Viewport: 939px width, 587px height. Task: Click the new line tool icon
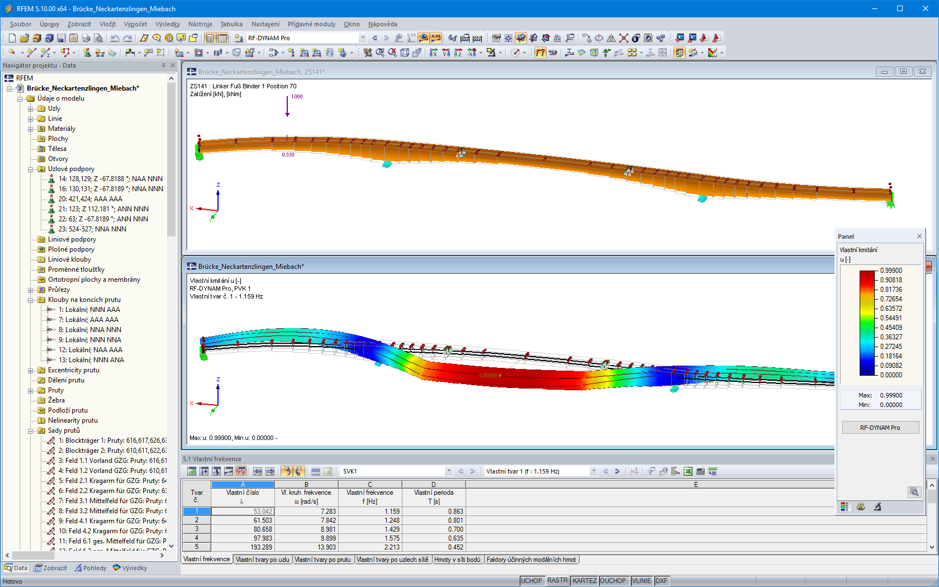32,53
